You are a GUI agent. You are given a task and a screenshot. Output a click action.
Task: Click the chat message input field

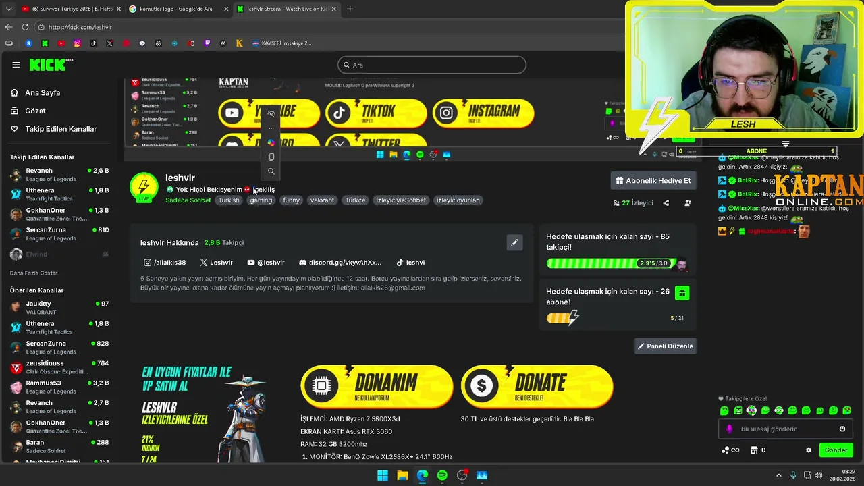tap(785, 429)
